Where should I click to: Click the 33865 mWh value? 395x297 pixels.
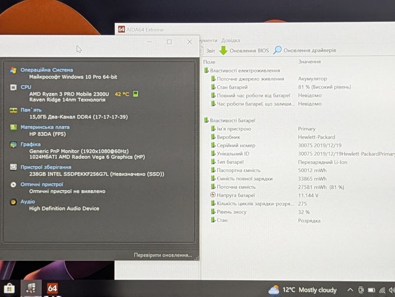tap(312, 179)
